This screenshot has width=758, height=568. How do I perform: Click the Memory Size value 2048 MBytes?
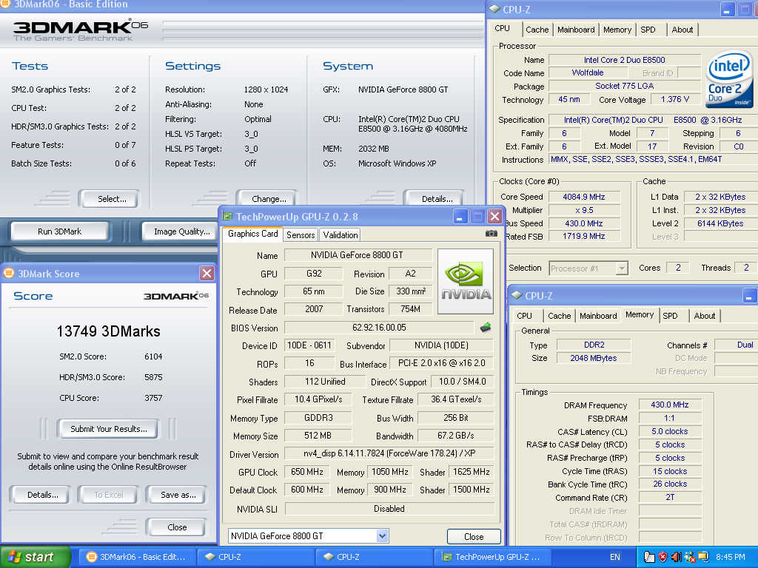(593, 358)
